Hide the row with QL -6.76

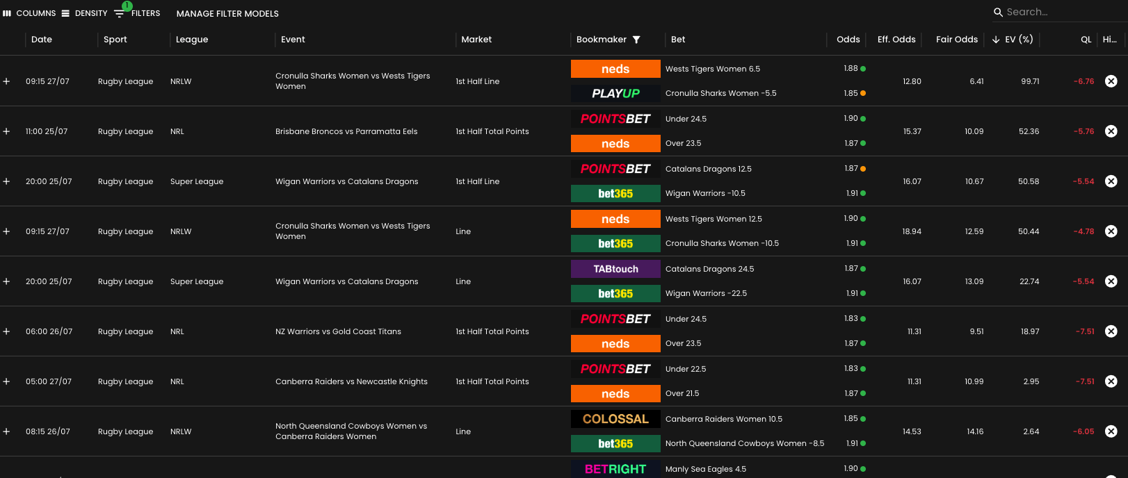coord(1111,81)
